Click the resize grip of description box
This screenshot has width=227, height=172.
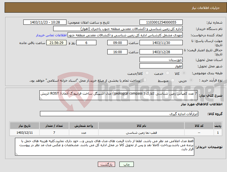point(41,98)
